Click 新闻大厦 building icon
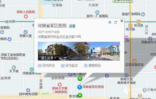The height and width of the screenshot is (99, 156). (127, 75)
